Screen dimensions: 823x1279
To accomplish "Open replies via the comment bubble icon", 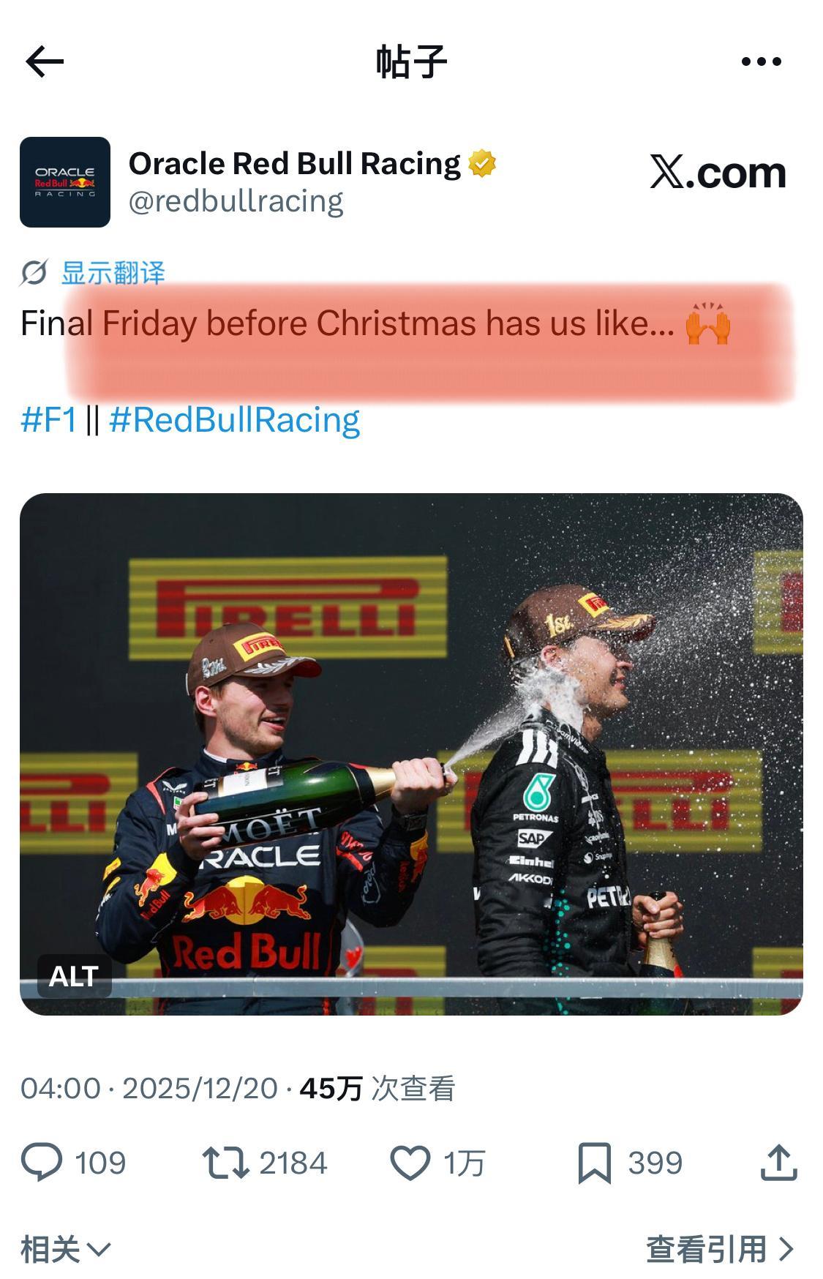I will click(x=42, y=1162).
